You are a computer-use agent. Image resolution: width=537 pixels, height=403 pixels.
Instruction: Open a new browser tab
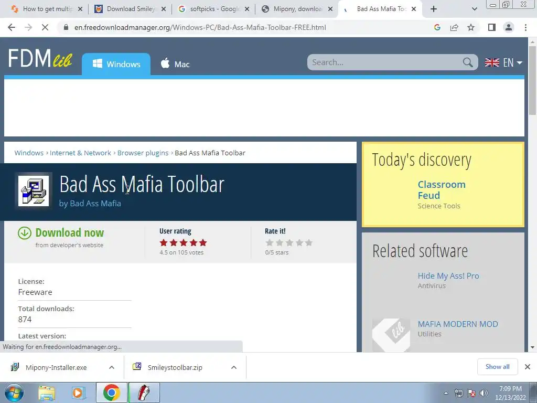click(434, 9)
